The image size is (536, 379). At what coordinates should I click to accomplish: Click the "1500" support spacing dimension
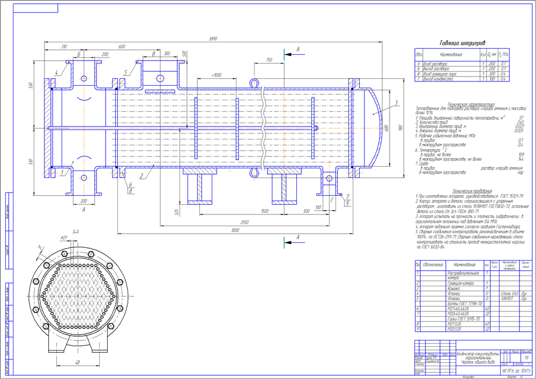[265, 211]
